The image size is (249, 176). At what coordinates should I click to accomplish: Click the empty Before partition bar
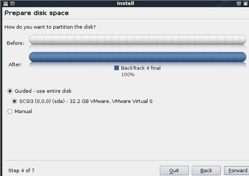coord(138,39)
